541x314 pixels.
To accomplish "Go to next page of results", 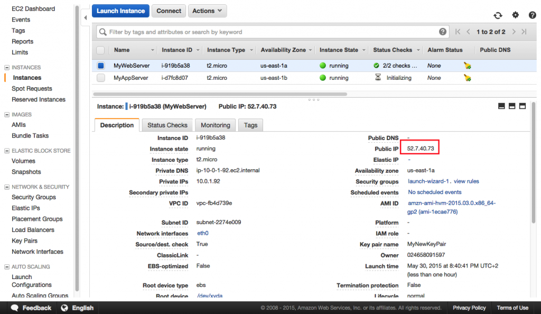I will point(514,32).
